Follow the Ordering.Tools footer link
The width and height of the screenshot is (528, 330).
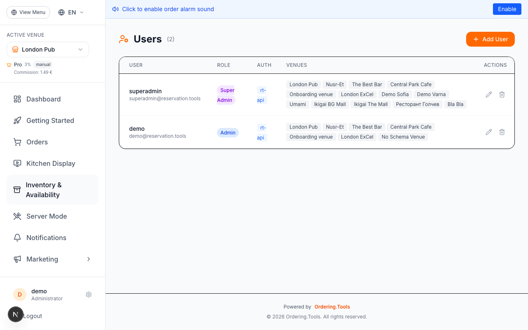coord(332,307)
